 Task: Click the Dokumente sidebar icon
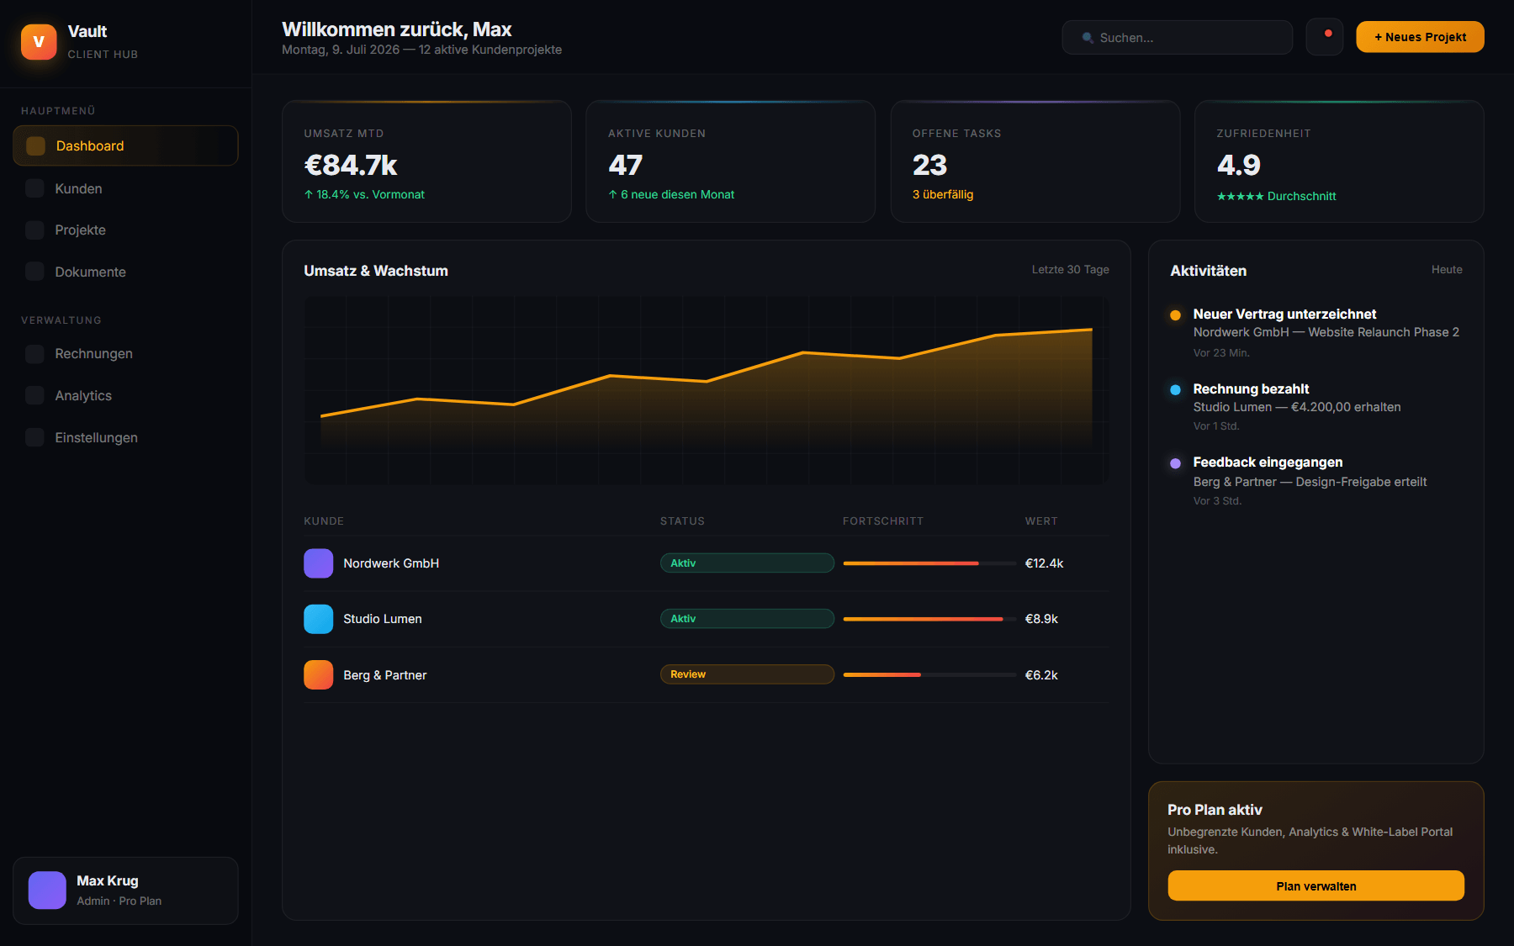click(x=34, y=272)
